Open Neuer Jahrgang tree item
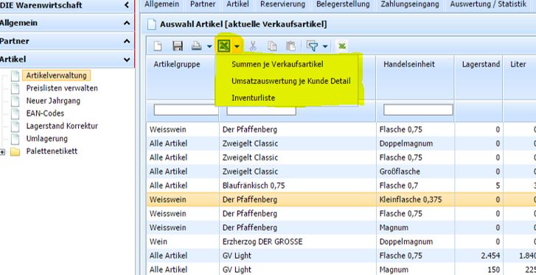Image resolution: width=536 pixels, height=275 pixels. pyautogui.click(x=53, y=101)
